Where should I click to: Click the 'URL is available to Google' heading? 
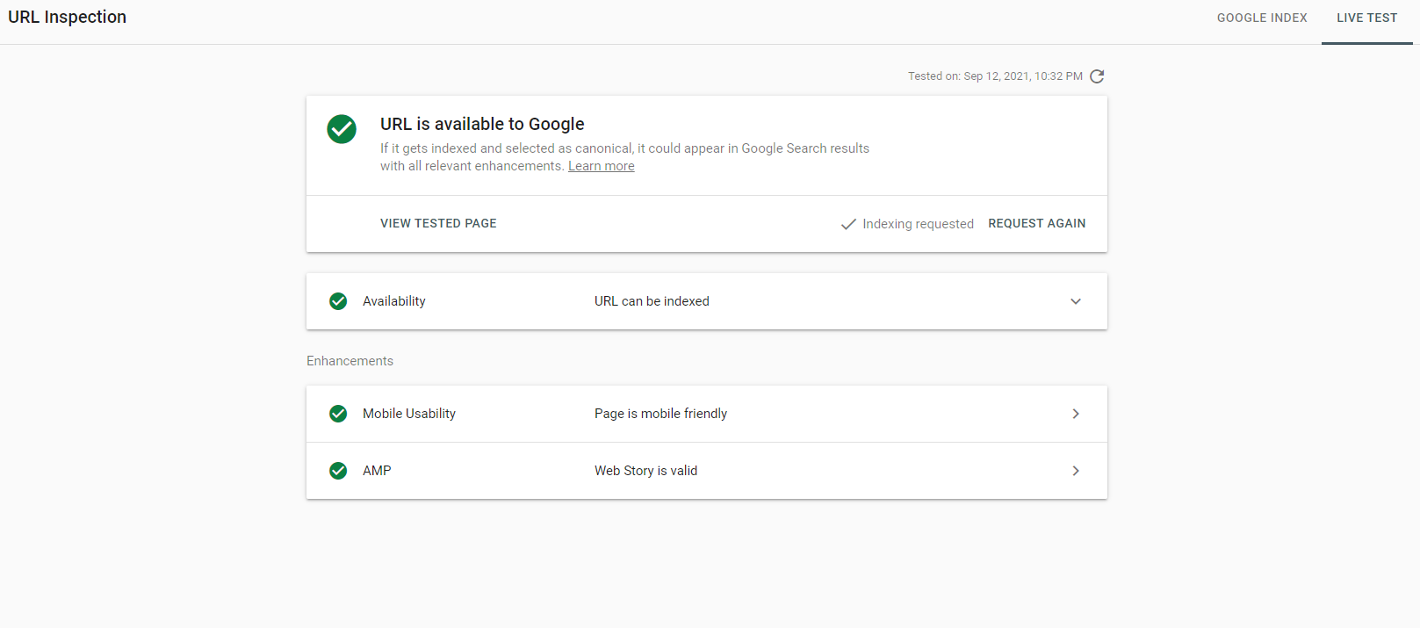tap(482, 124)
